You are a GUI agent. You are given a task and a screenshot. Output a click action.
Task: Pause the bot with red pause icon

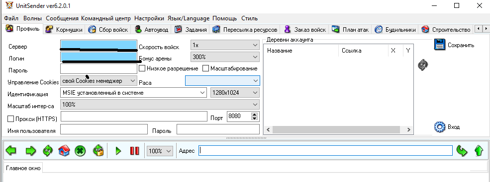click(134, 151)
